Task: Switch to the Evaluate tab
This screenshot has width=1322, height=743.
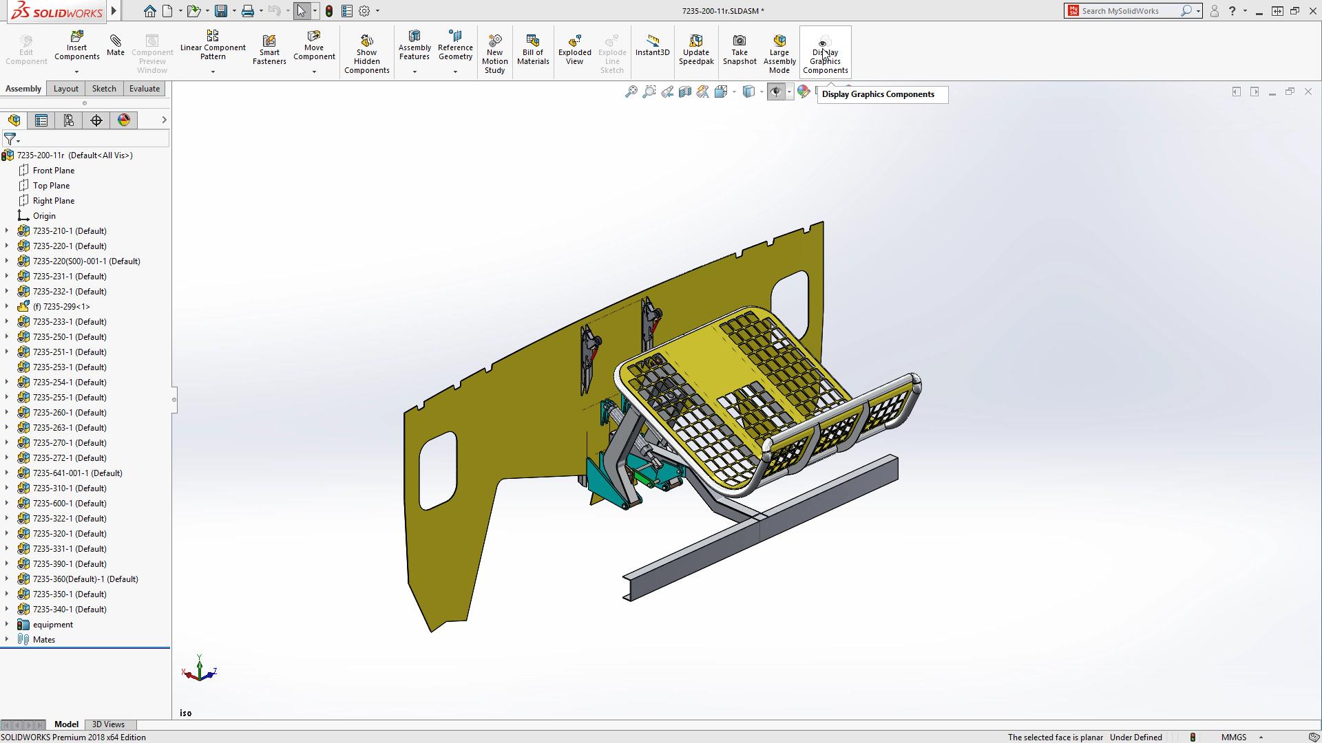Action: pos(145,89)
